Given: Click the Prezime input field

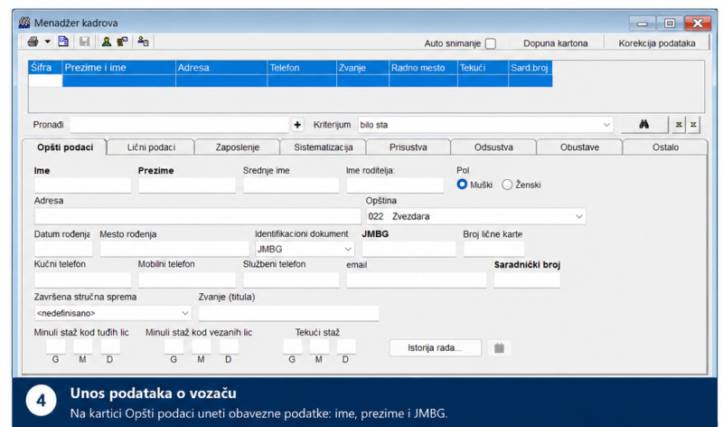Looking at the screenshot, I should click(187, 185).
